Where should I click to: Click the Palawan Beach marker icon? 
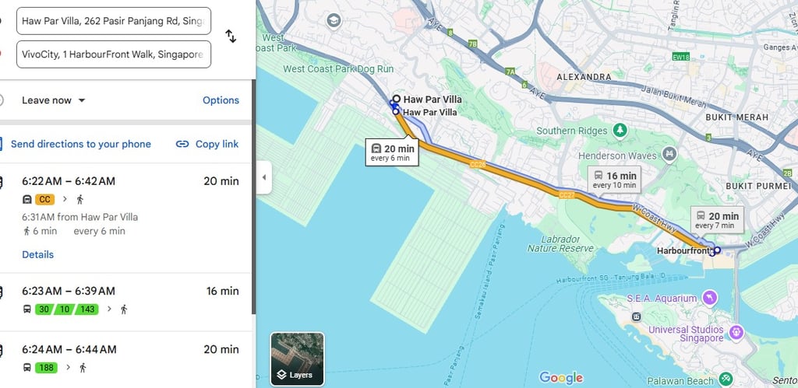tap(726, 379)
